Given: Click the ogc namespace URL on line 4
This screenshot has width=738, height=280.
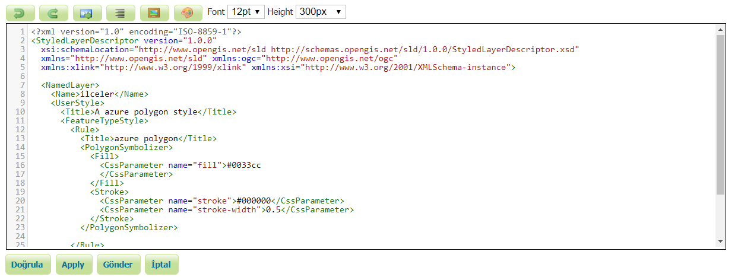Looking at the screenshot, I should tap(329, 58).
